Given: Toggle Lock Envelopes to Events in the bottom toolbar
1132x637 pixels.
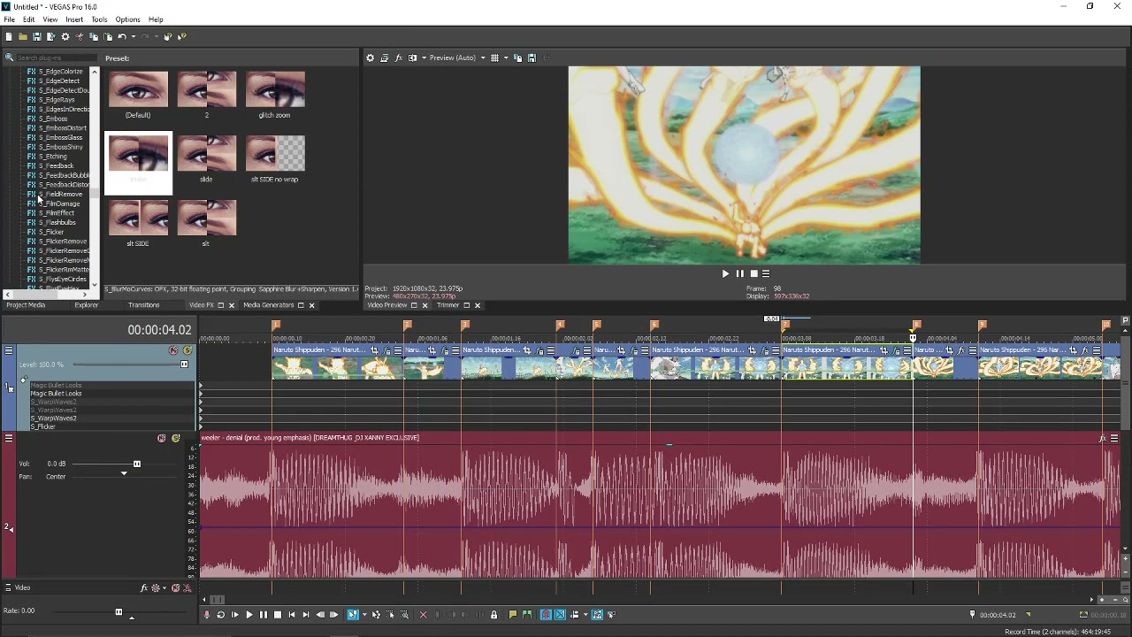Looking at the screenshot, I should pos(597,615).
